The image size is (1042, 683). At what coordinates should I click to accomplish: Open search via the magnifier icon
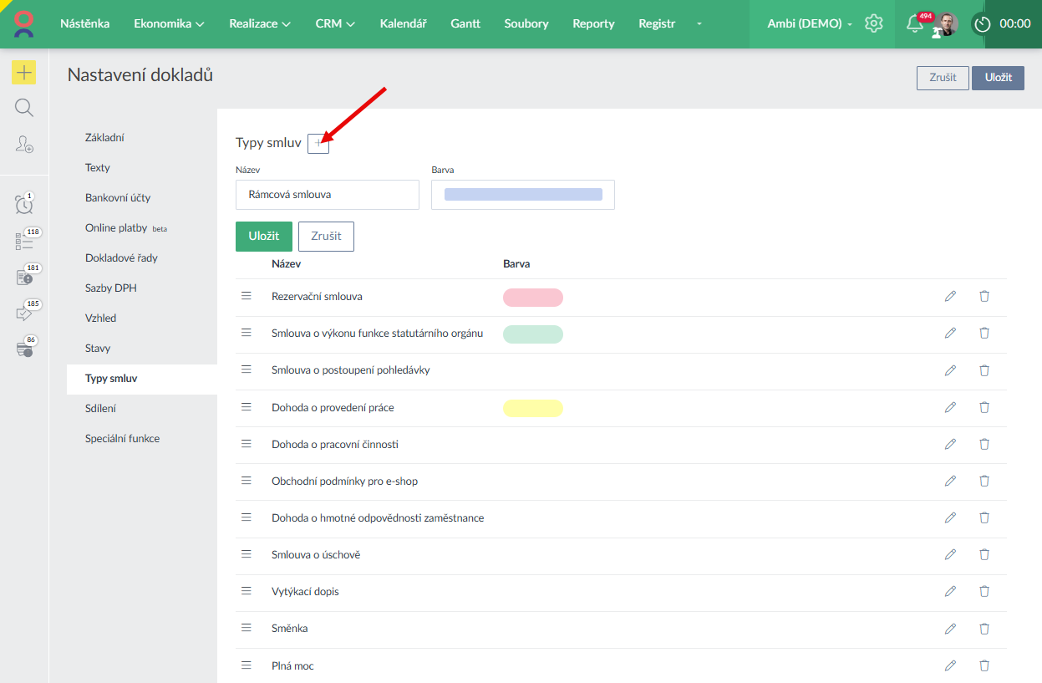coord(24,108)
